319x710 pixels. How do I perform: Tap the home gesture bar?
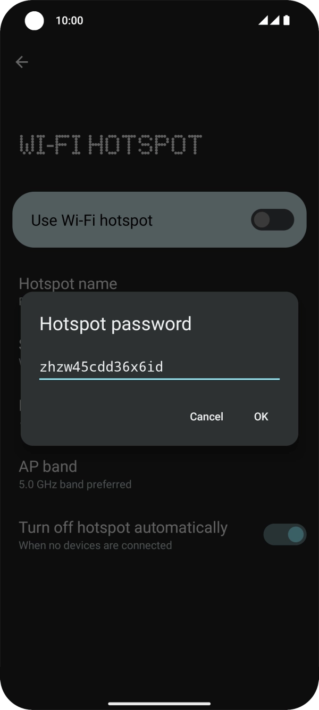coord(159,704)
